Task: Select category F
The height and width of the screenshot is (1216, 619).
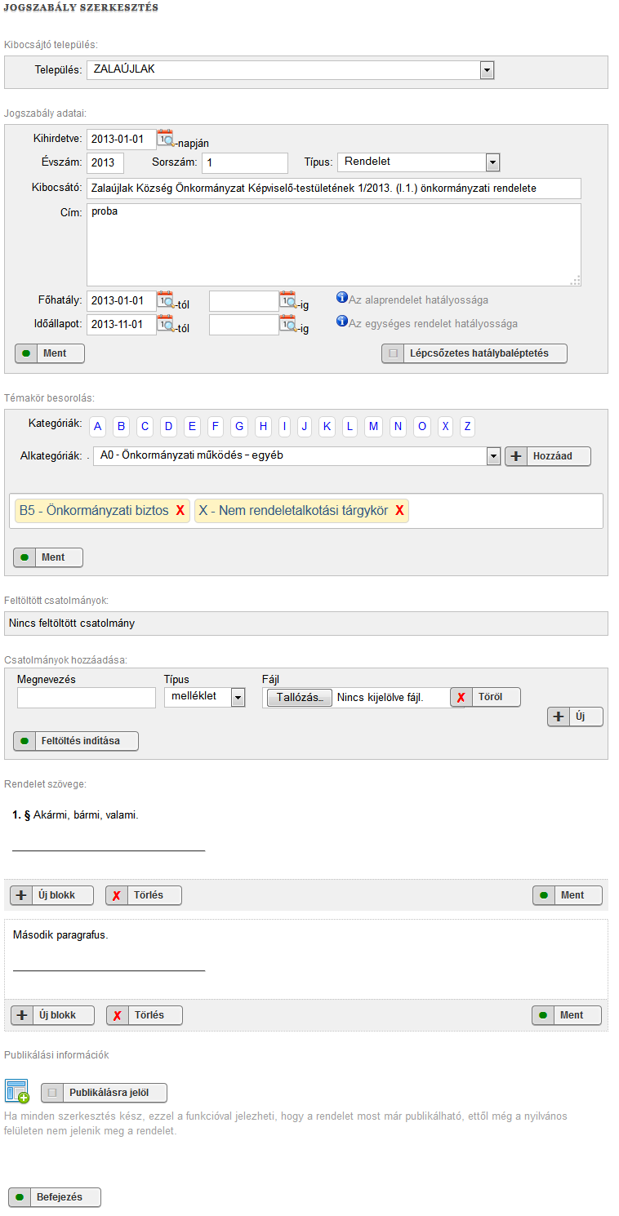Action: 216,426
